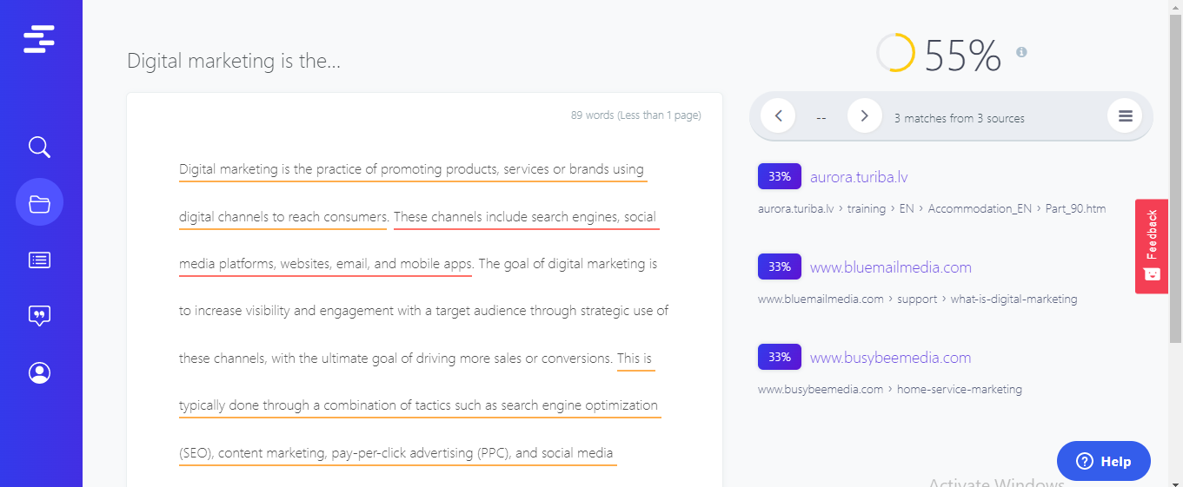Image resolution: width=1183 pixels, height=487 pixels.
Task: Click the 33% badge for aurora.turiba.lv
Action: (x=779, y=176)
